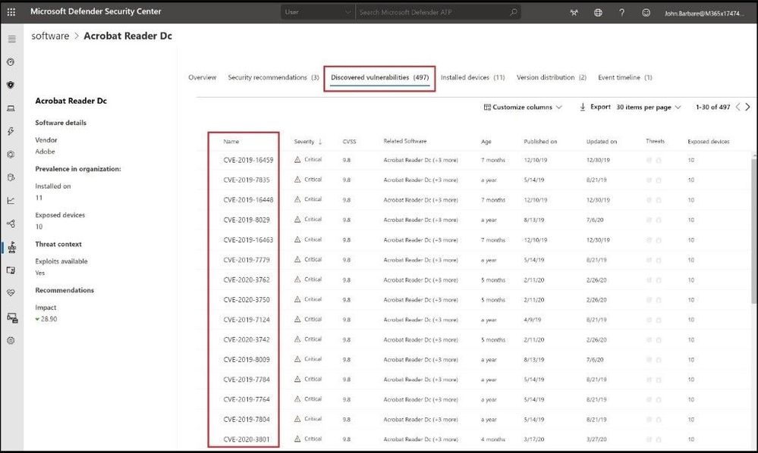Screen dimensions: 758x453
Task: Open vulnerability CVE-2019-8009
Action: [247, 359]
